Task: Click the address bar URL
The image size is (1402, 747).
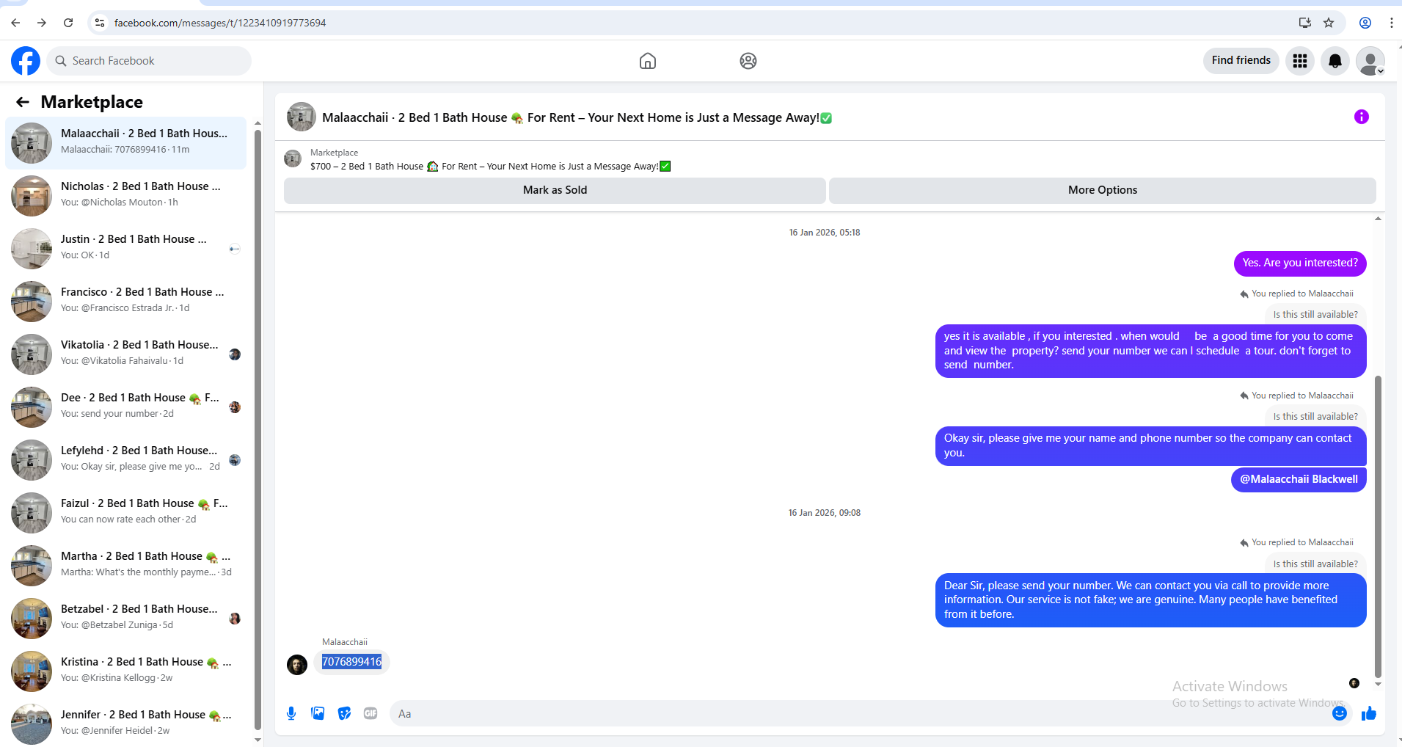Action: coord(220,23)
